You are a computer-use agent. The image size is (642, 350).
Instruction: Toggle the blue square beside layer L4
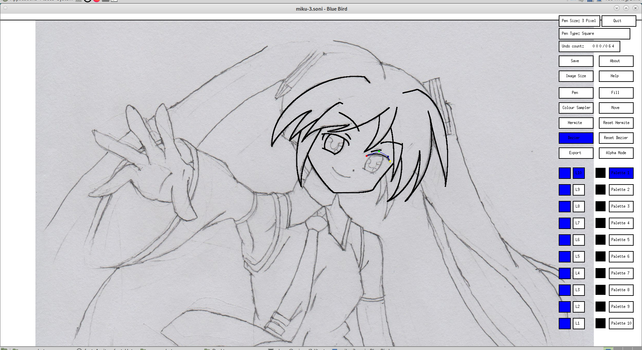coord(565,273)
